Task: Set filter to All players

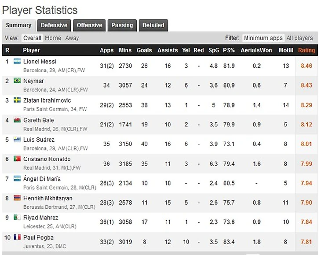Action: tap(299, 38)
